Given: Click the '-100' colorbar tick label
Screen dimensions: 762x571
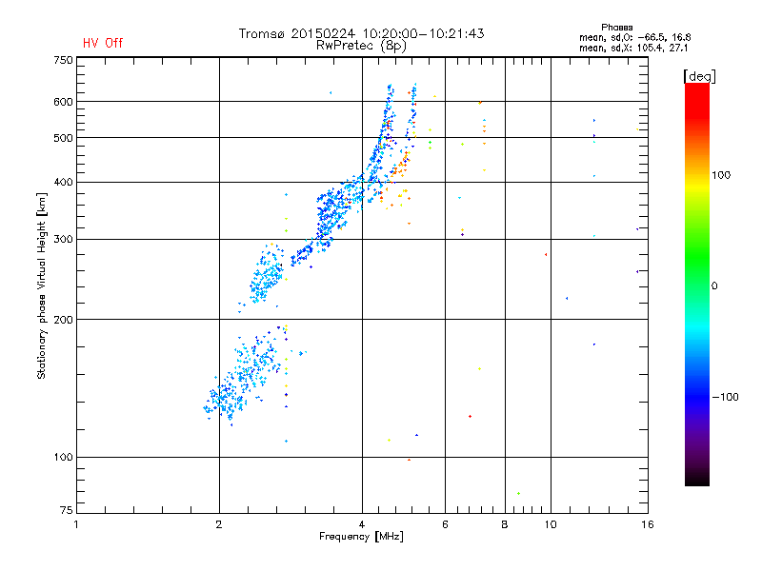Looking at the screenshot, I should (x=725, y=397).
